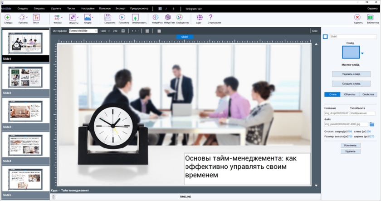Select the slide title text box on canvas
Image resolution: width=381 pixels, height=201 pixels.
(x=247, y=169)
